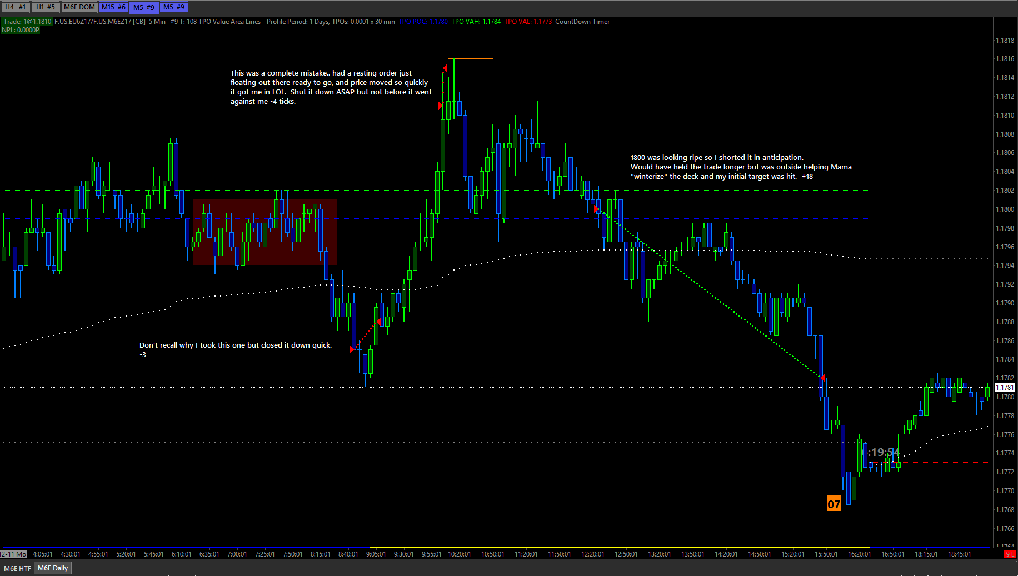Click the TPO VAH: 1.1784 readout
This screenshot has height=576, width=1018.
coord(476,22)
